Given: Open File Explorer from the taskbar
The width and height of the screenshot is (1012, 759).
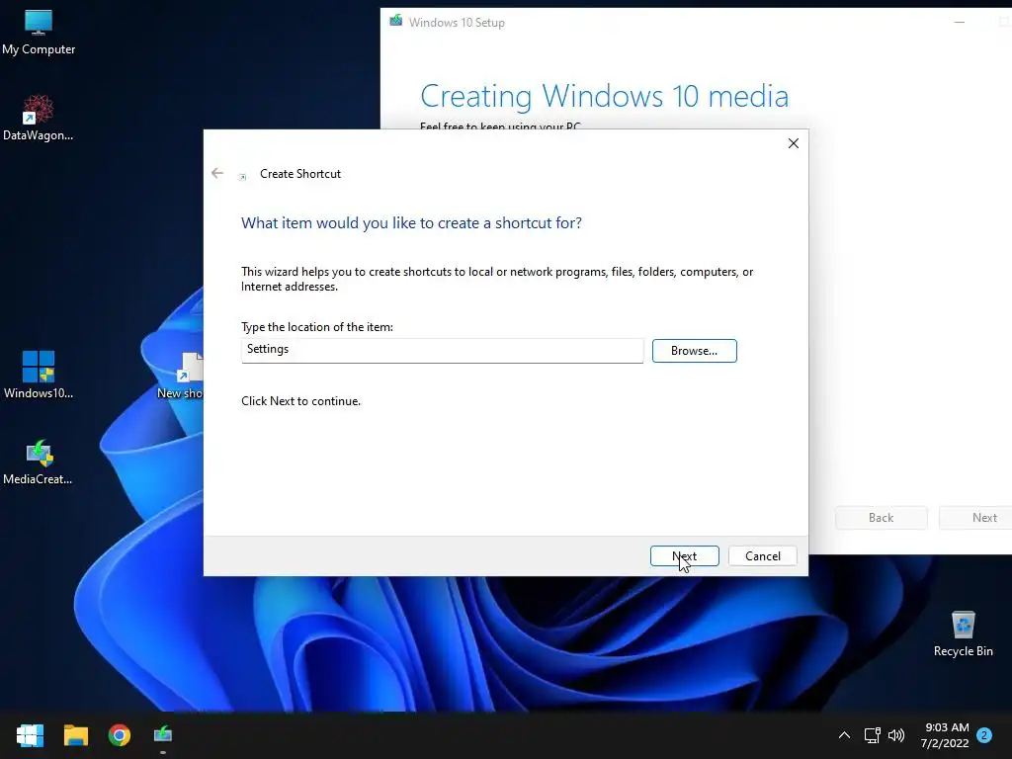Looking at the screenshot, I should [x=75, y=735].
